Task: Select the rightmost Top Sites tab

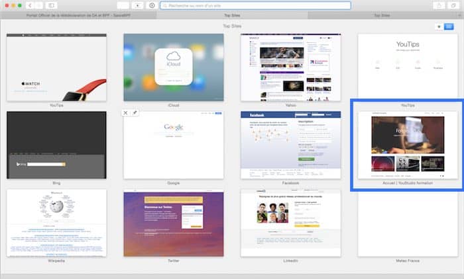Action: click(382, 15)
